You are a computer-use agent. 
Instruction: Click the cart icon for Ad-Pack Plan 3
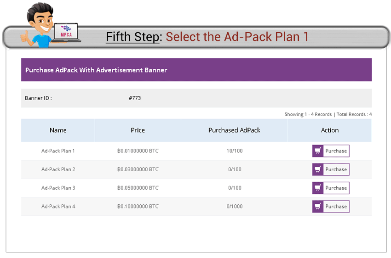point(318,188)
